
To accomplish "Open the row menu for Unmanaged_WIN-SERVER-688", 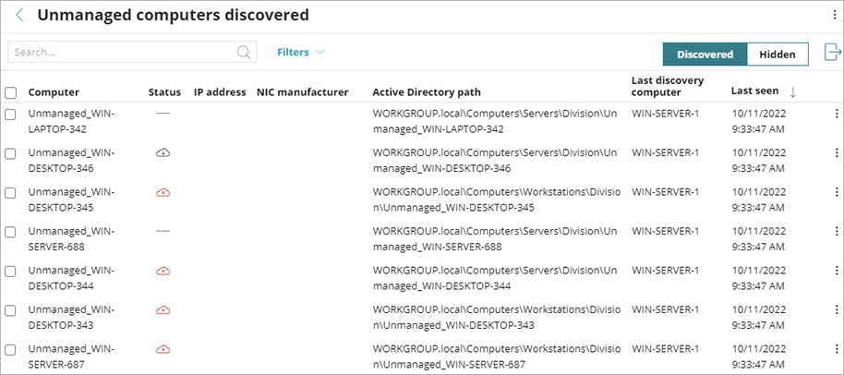I will click(x=836, y=232).
